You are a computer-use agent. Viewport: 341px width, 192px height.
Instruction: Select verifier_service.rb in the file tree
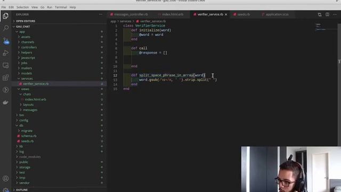[x=36, y=84]
